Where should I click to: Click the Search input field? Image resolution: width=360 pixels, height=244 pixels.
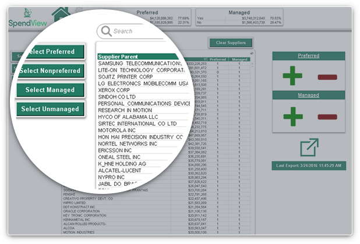point(133,31)
